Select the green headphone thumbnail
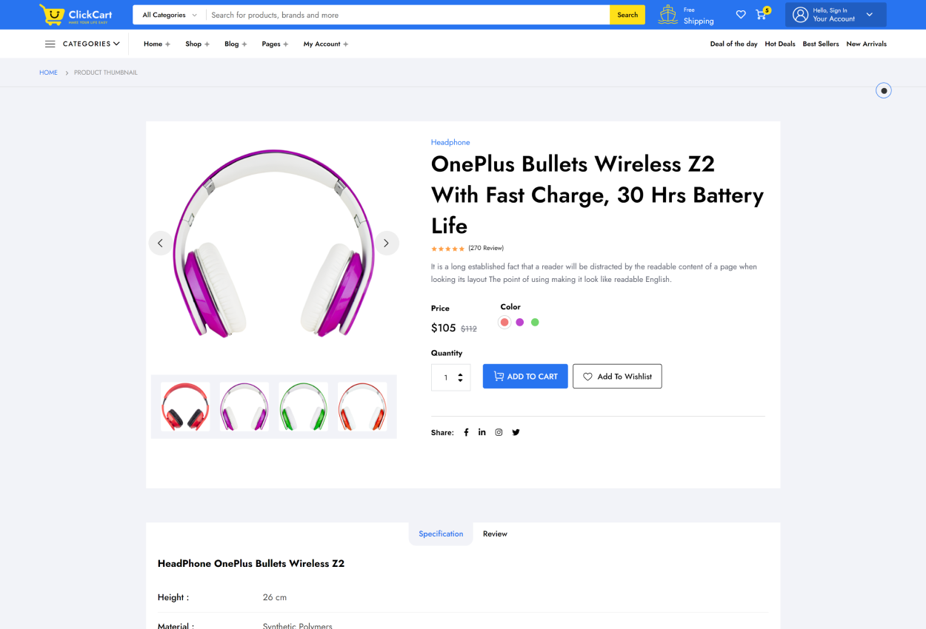 (303, 406)
